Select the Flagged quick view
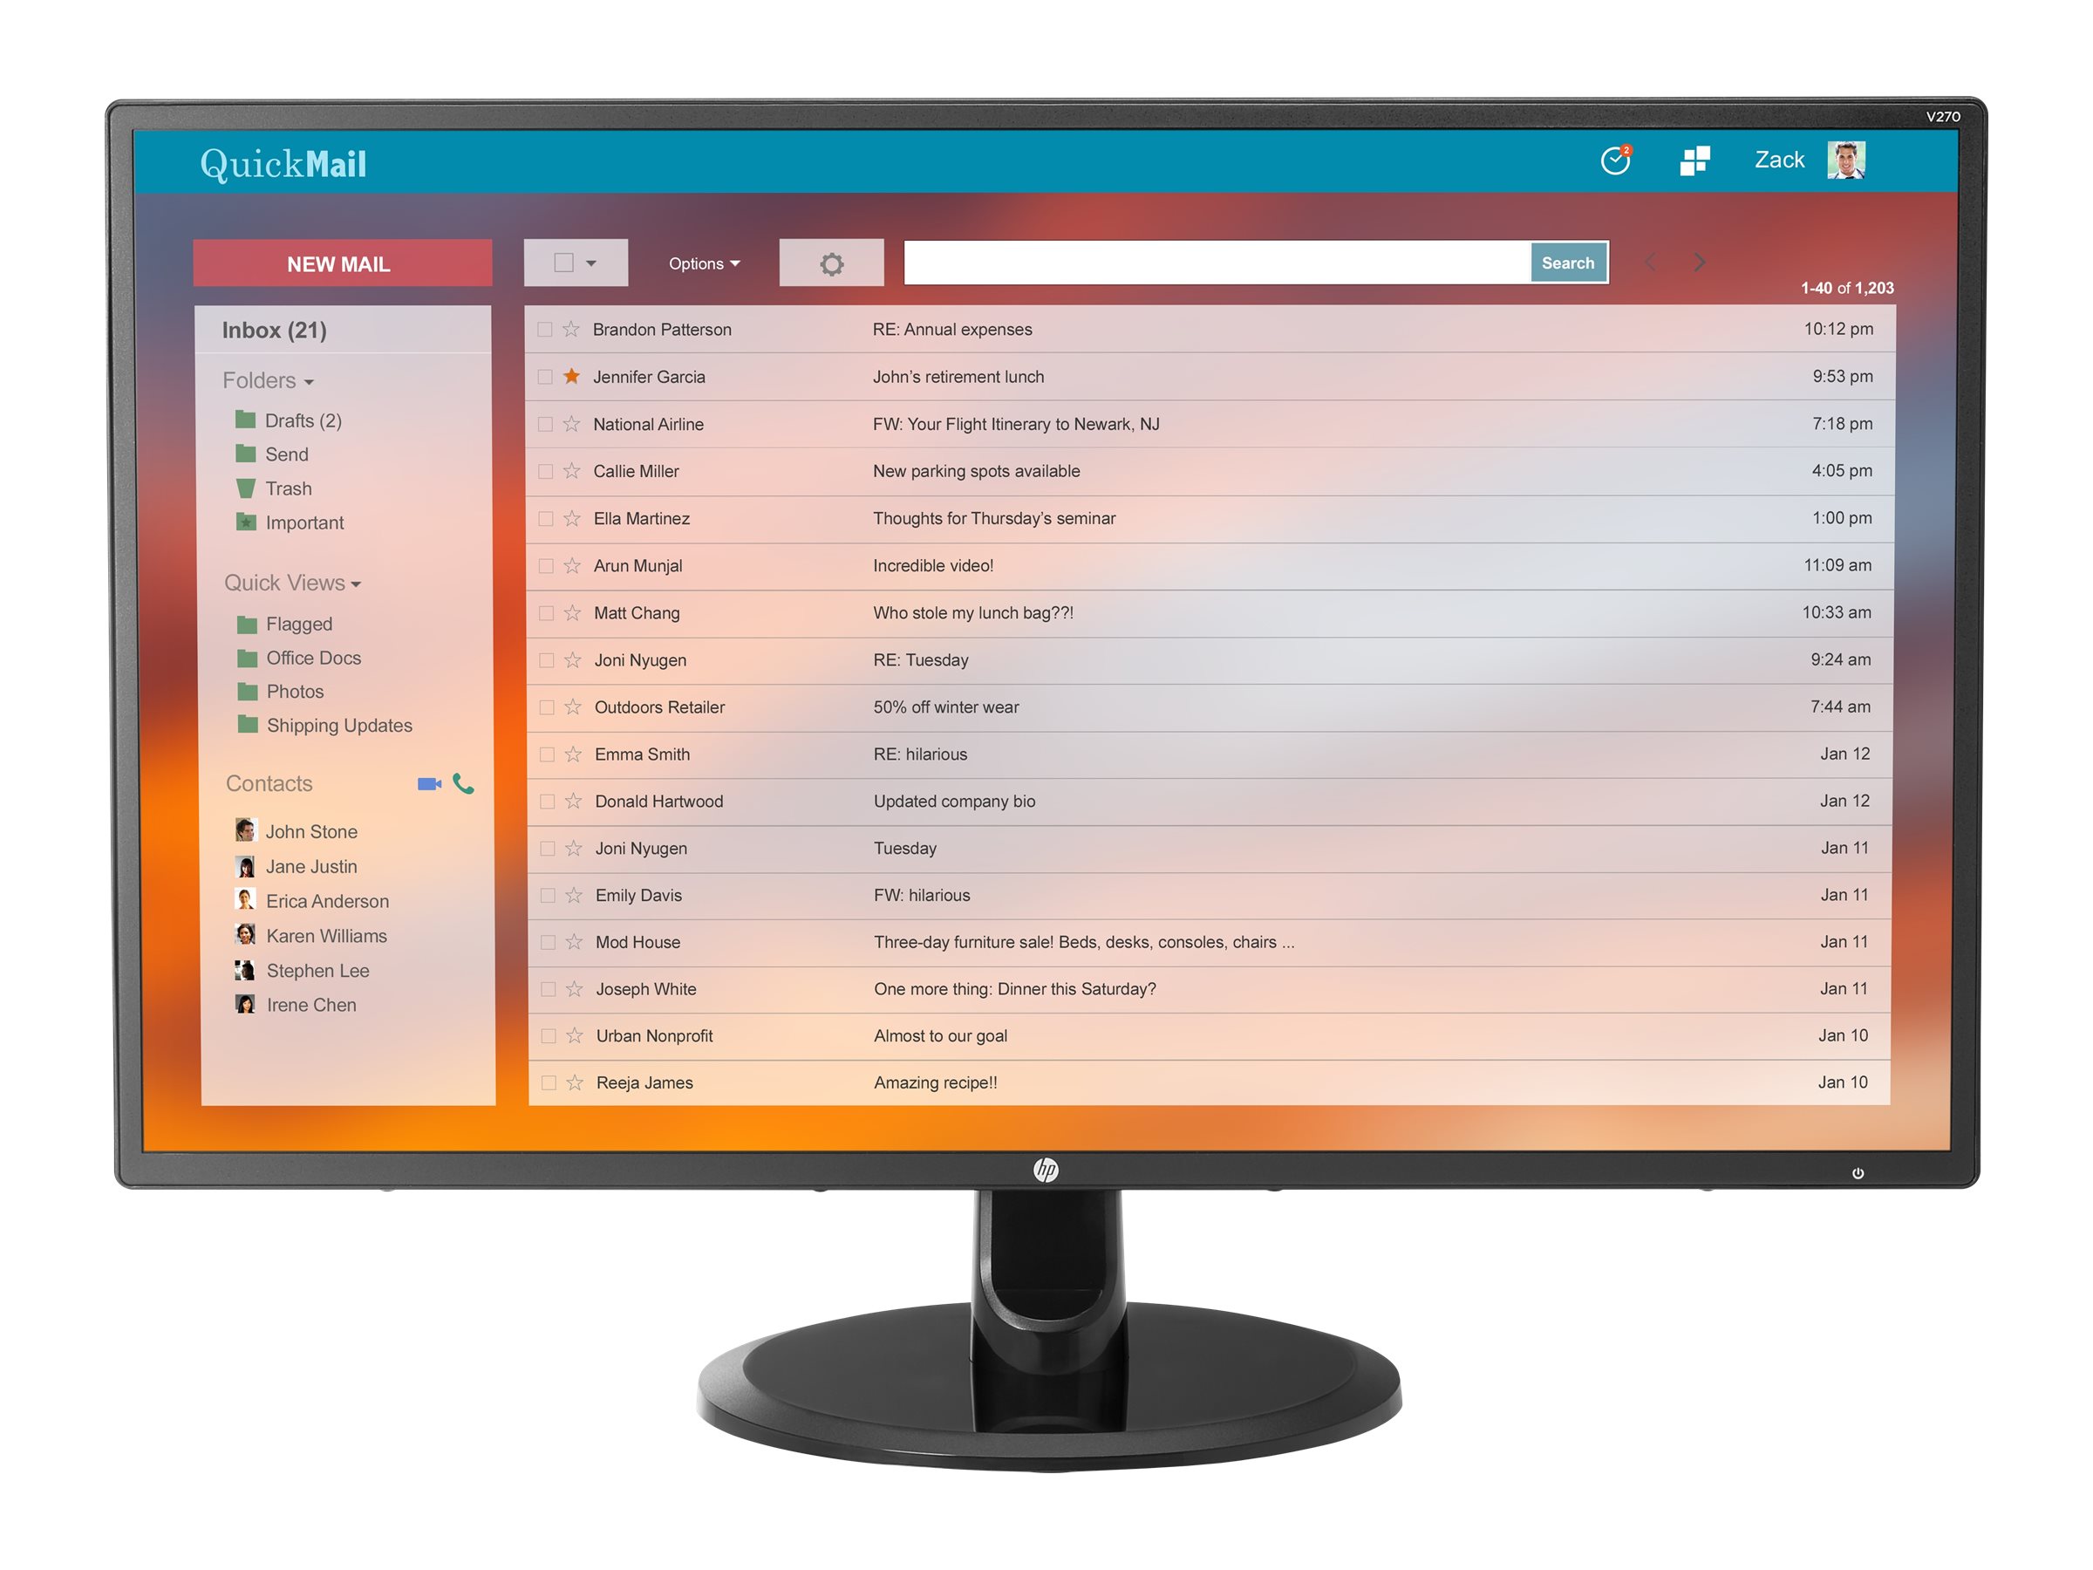Viewport: 2093px width, 1570px height. [x=297, y=624]
